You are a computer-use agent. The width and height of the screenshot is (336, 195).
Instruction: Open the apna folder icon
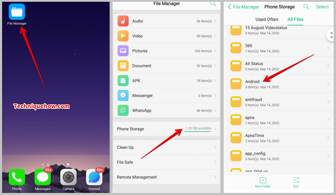coord(236,120)
